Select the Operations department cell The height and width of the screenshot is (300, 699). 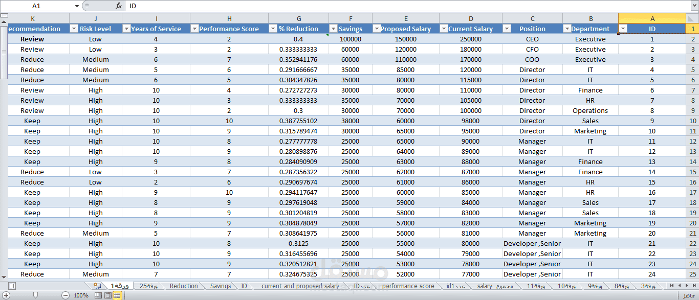591,111
